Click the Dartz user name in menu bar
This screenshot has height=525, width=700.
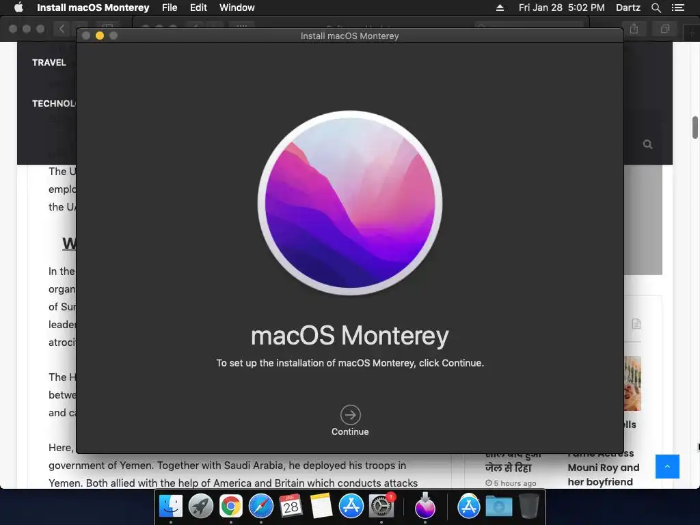pos(628,8)
